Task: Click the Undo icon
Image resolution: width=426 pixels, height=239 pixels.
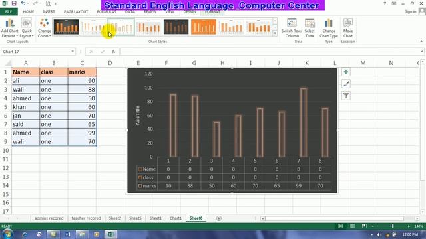Action: [x=23, y=3]
